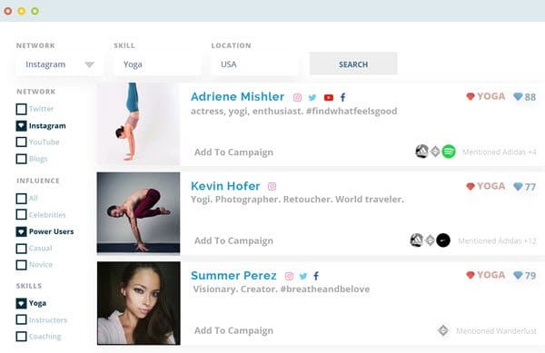
Task: Uncheck the Power Users influence filter
Action: 21,231
